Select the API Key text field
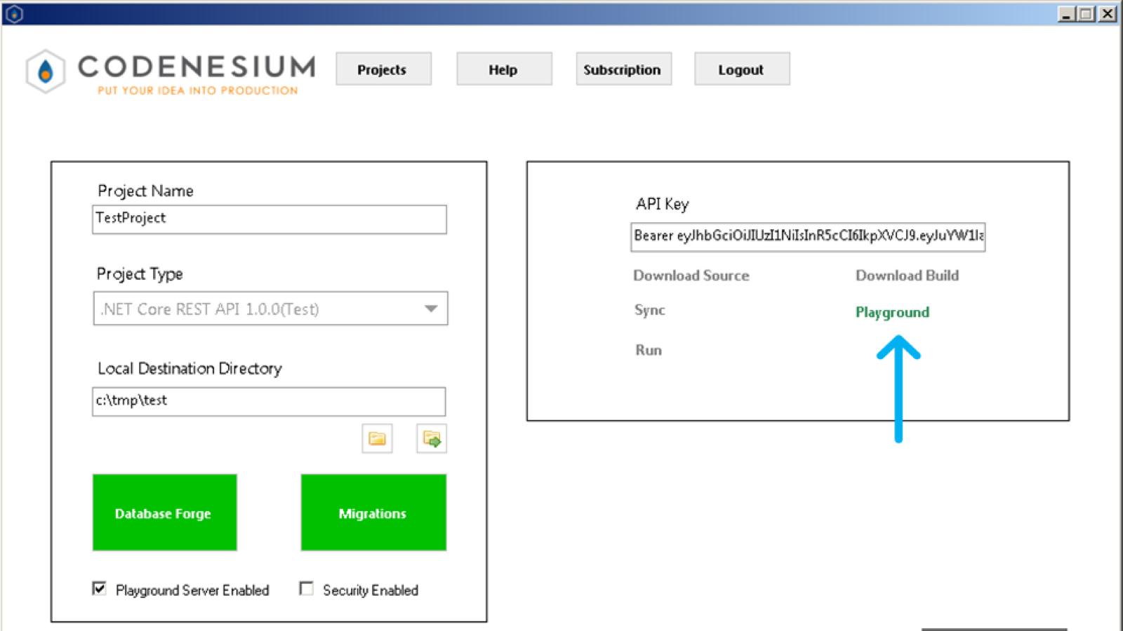1123x631 pixels. [x=807, y=237]
